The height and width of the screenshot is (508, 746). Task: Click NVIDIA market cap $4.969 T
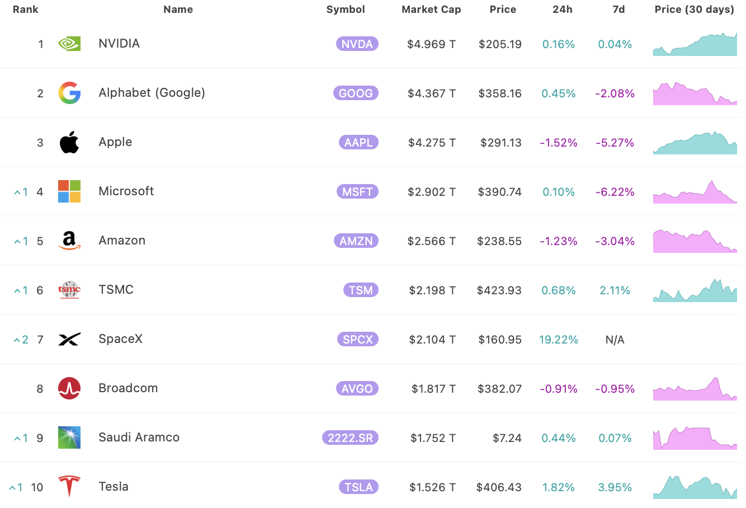click(431, 44)
